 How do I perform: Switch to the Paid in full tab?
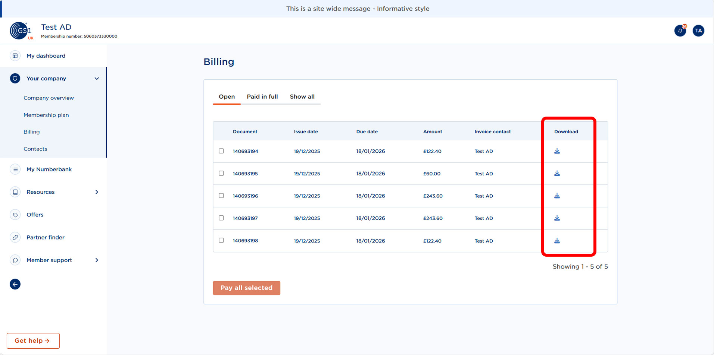click(x=262, y=96)
